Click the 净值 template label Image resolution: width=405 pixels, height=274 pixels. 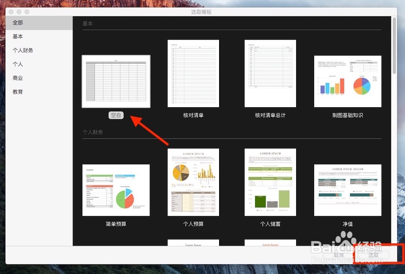click(348, 224)
